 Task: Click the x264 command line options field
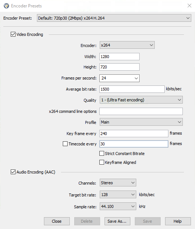[x=141, y=111]
